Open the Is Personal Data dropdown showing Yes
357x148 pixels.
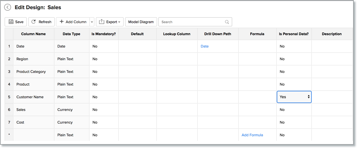[294, 97]
